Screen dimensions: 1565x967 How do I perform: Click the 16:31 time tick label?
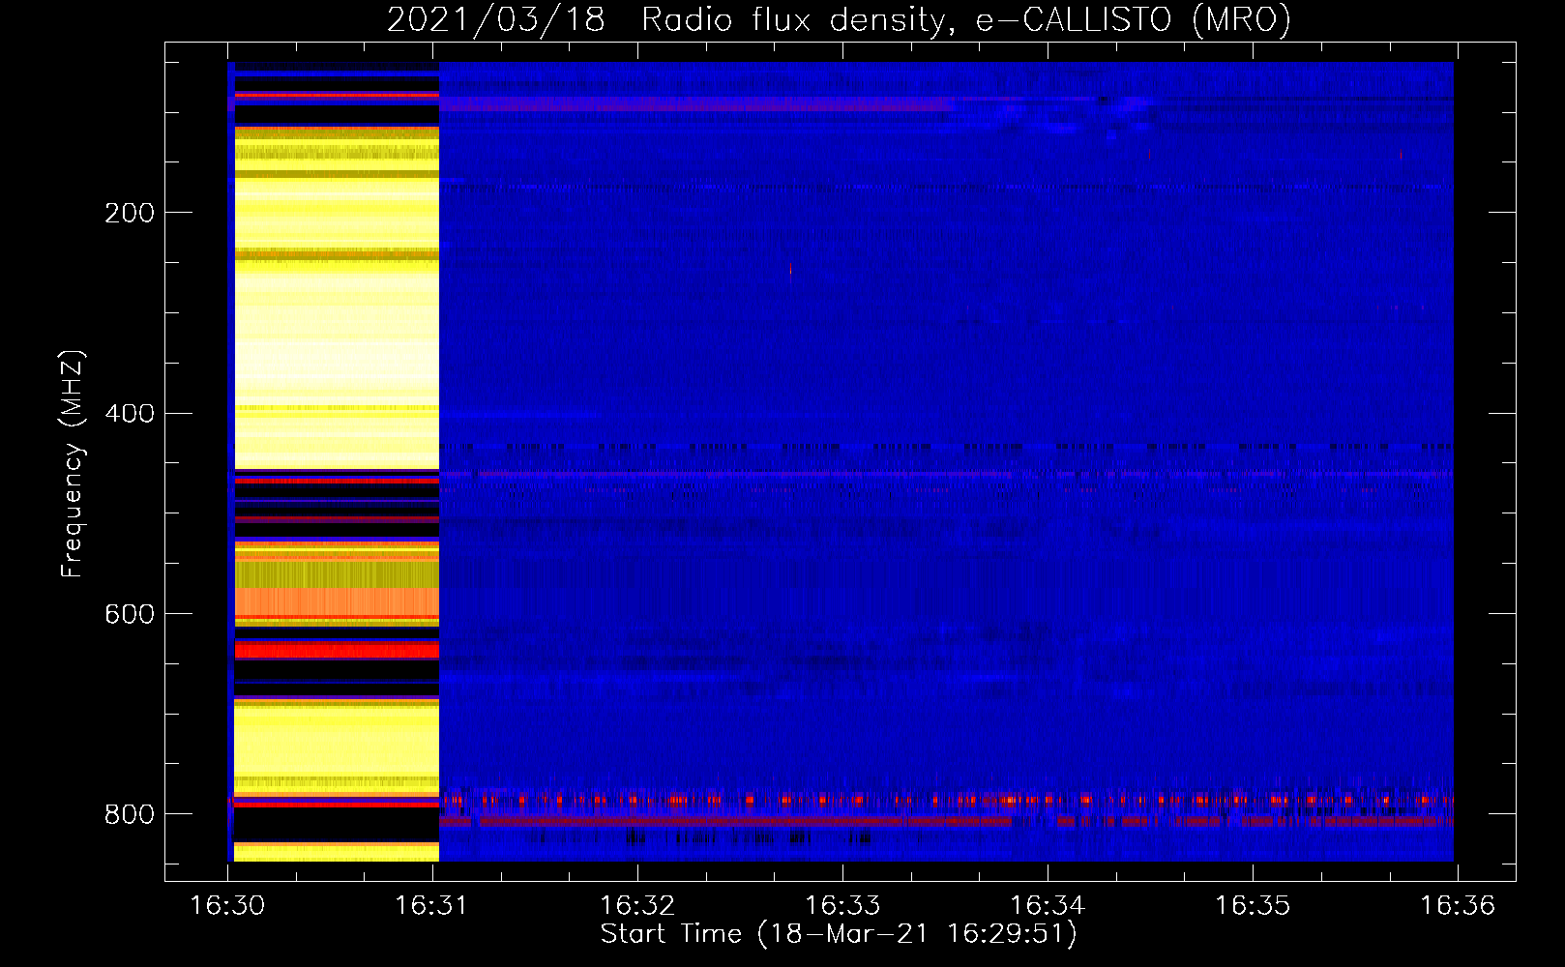(x=432, y=905)
